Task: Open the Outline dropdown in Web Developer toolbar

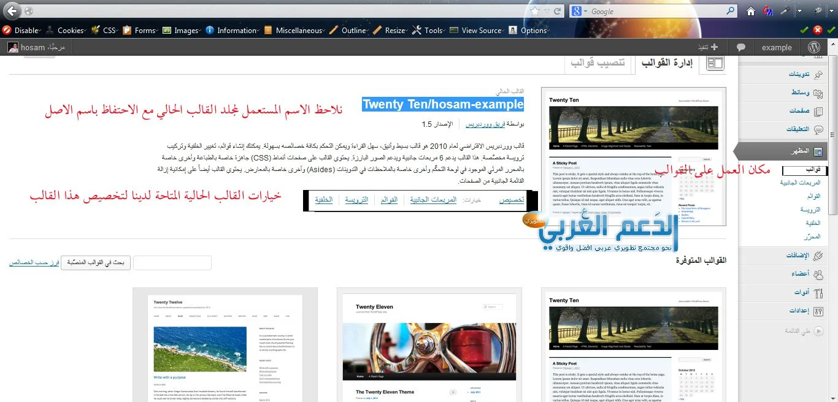Action: pos(348,30)
